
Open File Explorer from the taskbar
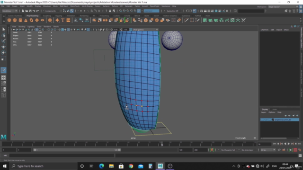tap(111, 166)
